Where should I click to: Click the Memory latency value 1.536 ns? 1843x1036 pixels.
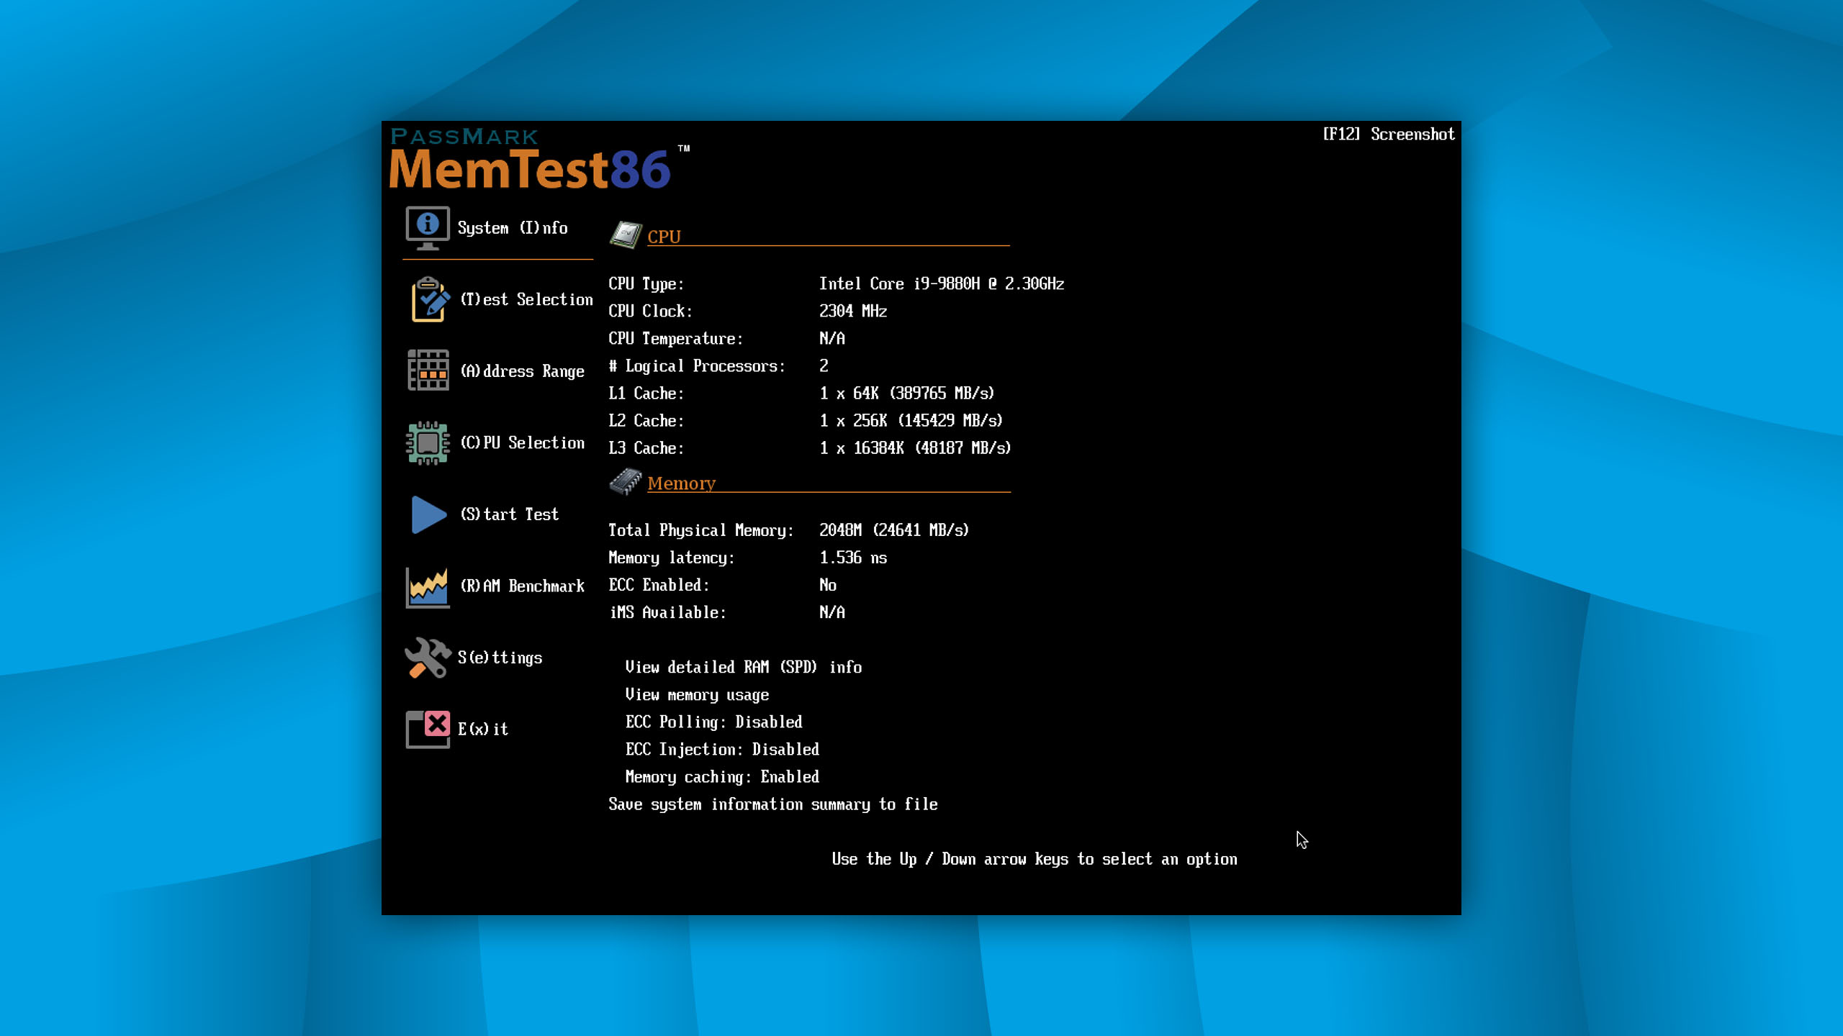pyautogui.click(x=853, y=558)
